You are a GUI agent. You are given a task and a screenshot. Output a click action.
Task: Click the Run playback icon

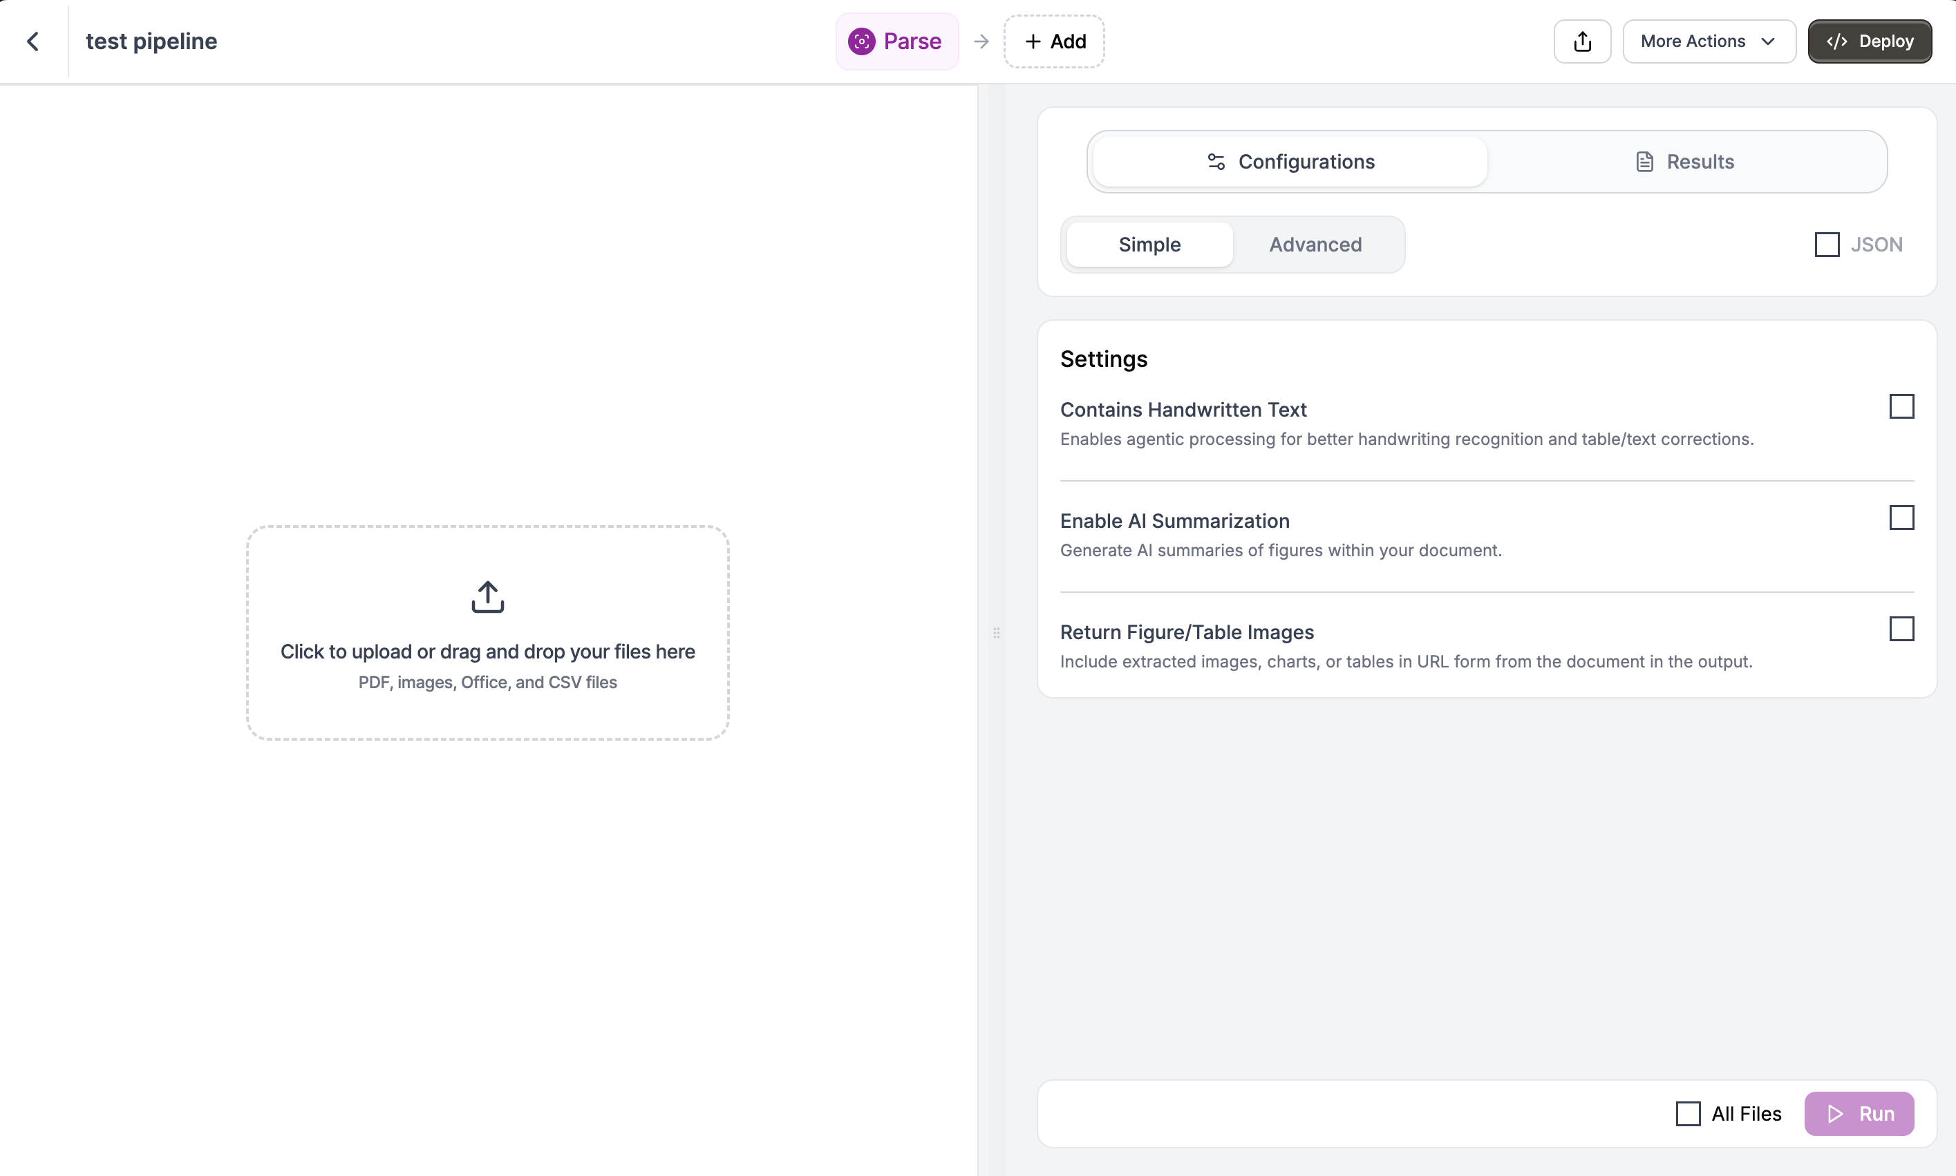click(1833, 1112)
